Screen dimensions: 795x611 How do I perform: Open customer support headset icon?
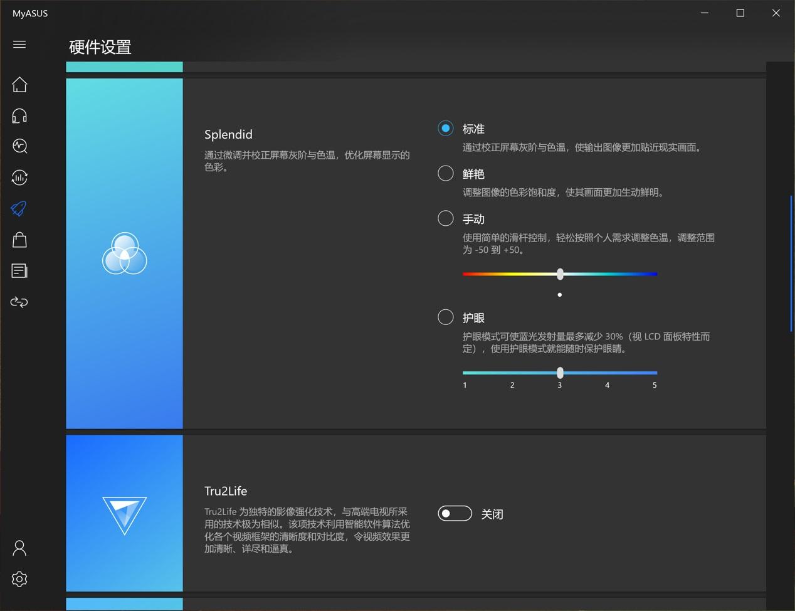[x=19, y=115]
